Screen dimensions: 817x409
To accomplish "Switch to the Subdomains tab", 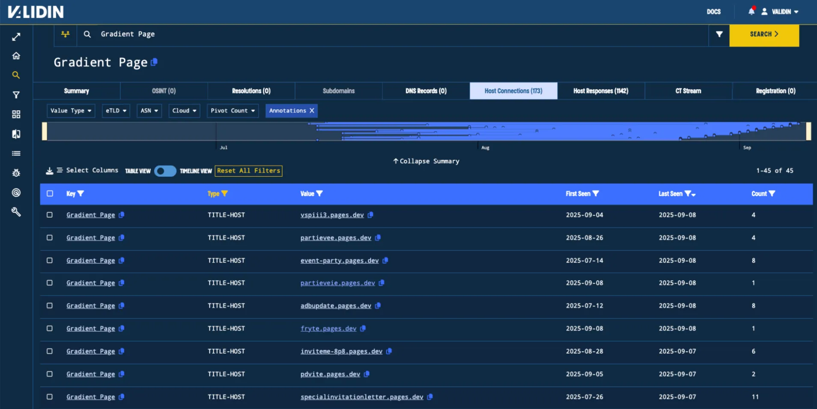I will point(339,91).
